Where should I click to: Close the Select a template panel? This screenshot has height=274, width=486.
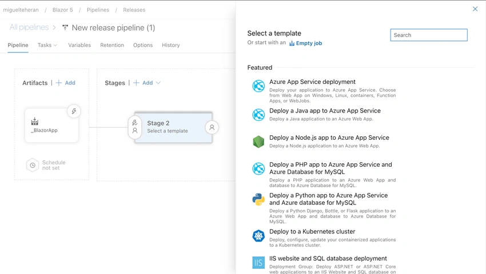coord(475,9)
